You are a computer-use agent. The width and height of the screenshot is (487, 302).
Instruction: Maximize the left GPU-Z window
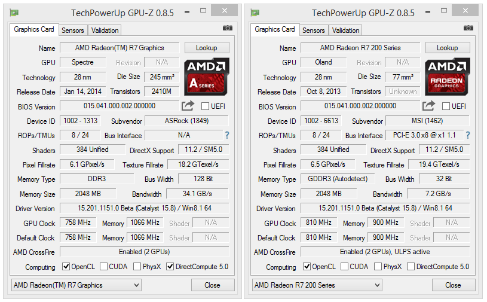tap(203, 11)
